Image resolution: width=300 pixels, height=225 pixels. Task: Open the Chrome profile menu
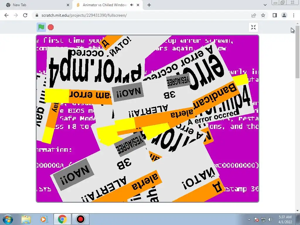(284, 15)
